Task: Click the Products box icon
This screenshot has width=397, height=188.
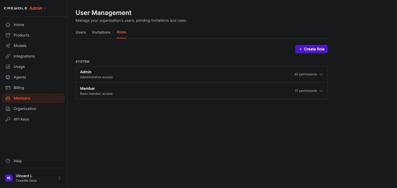Action: (8, 35)
